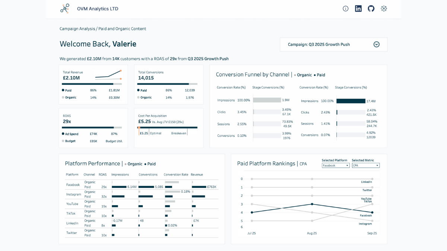The image size is (447, 251).
Task: Open the LinkedIn icon in the top bar
Action: [358, 8]
